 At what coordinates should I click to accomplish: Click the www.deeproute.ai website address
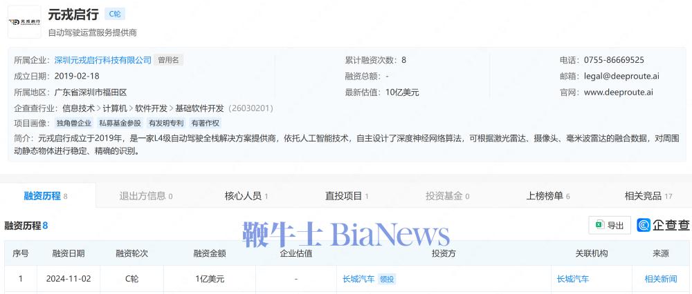coord(618,92)
